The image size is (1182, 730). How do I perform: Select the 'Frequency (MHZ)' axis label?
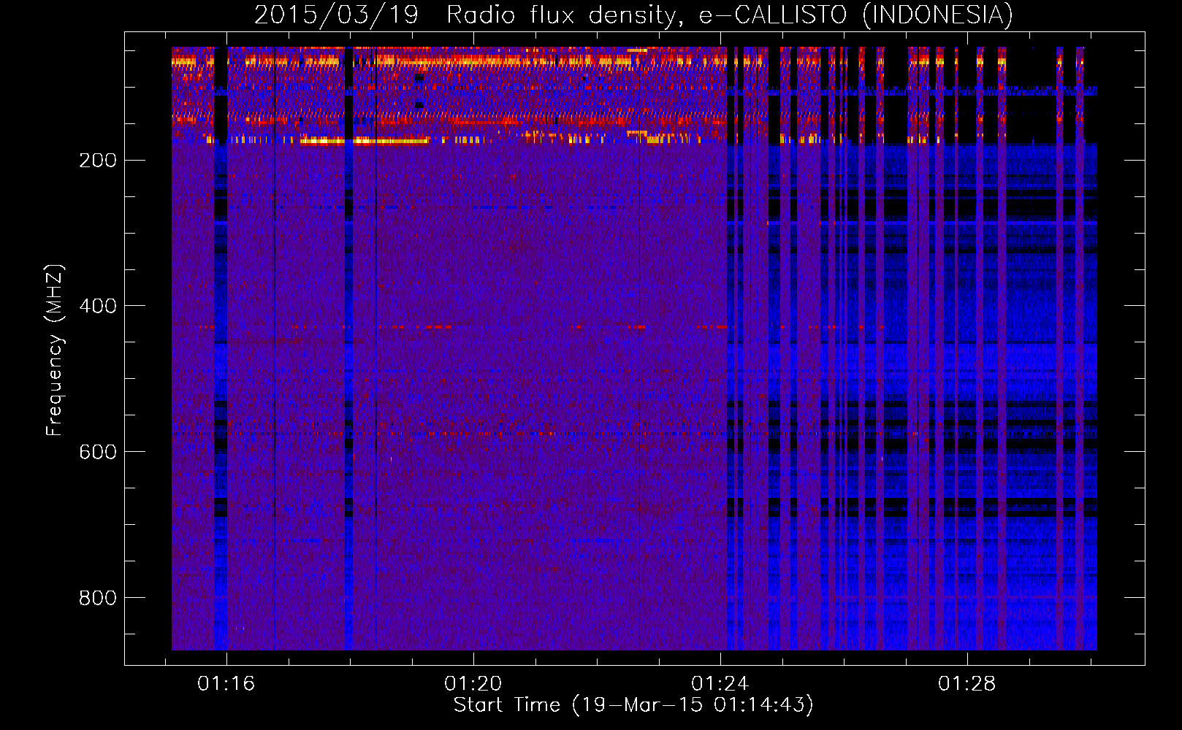click(x=55, y=350)
